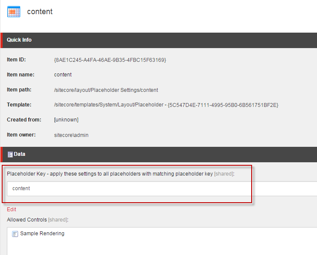Click the "Item path:" label
The width and height of the screenshot is (317, 255).
[x=20, y=90]
